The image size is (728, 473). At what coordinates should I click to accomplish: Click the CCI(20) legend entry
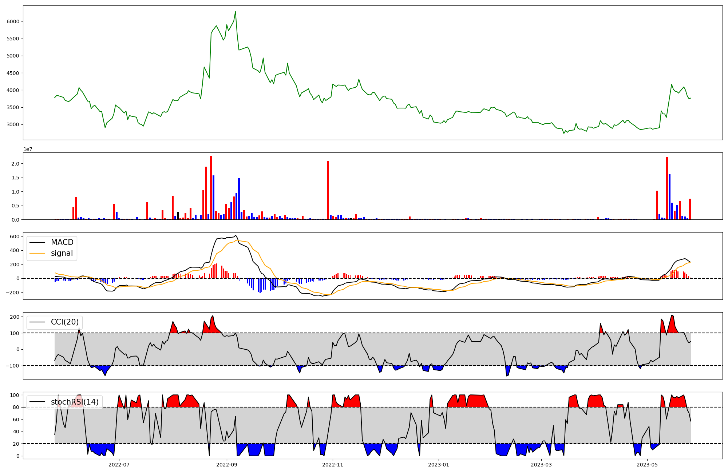(x=64, y=322)
